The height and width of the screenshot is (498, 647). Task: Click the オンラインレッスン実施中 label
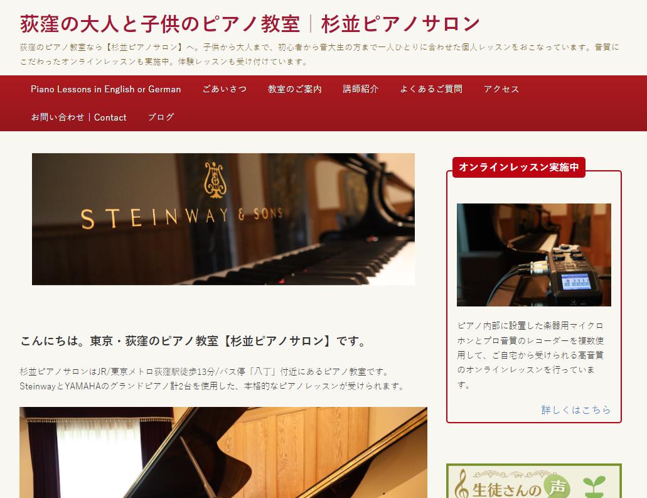click(519, 167)
